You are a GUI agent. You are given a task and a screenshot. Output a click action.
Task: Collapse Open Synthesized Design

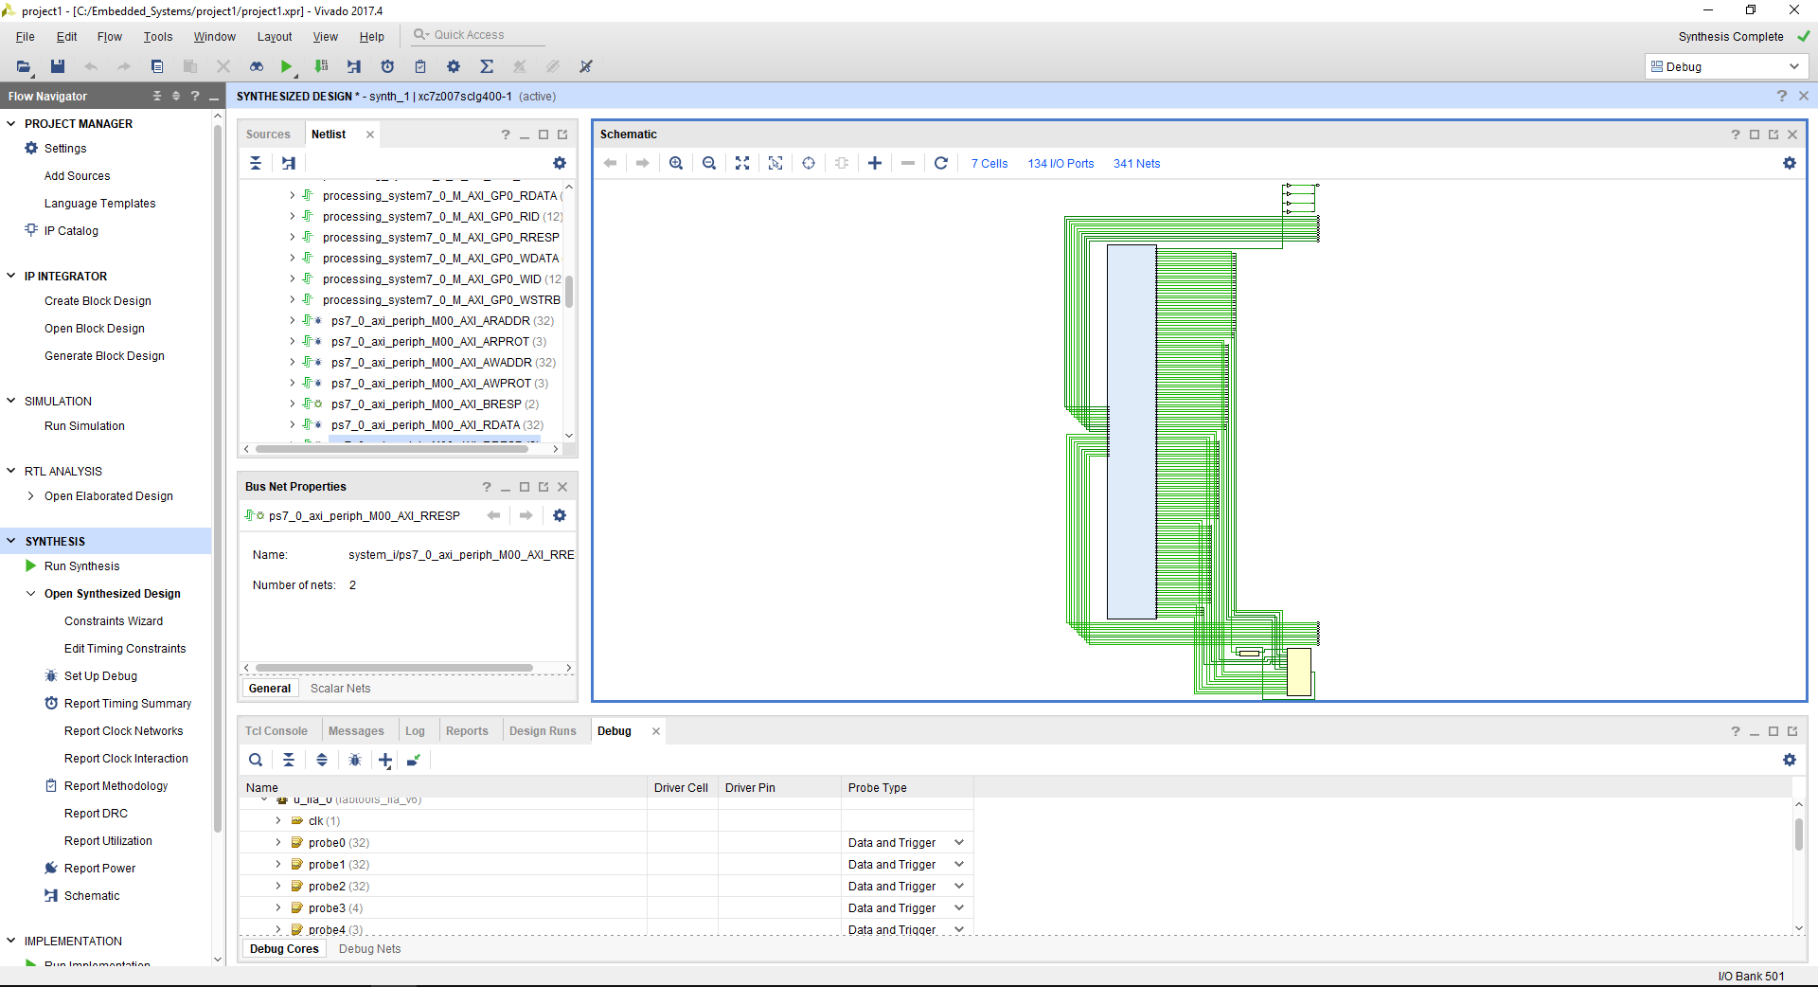coord(30,593)
